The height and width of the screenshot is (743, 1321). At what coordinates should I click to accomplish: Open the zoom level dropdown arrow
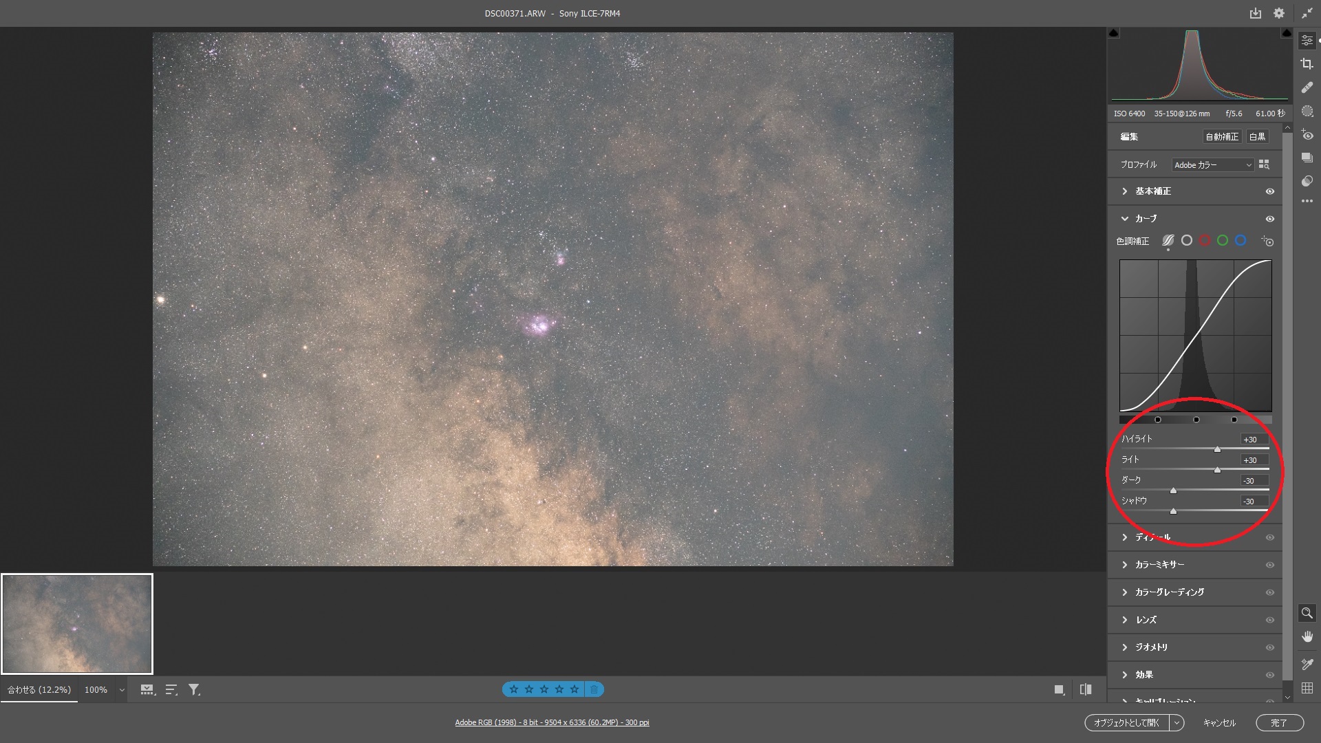122,689
